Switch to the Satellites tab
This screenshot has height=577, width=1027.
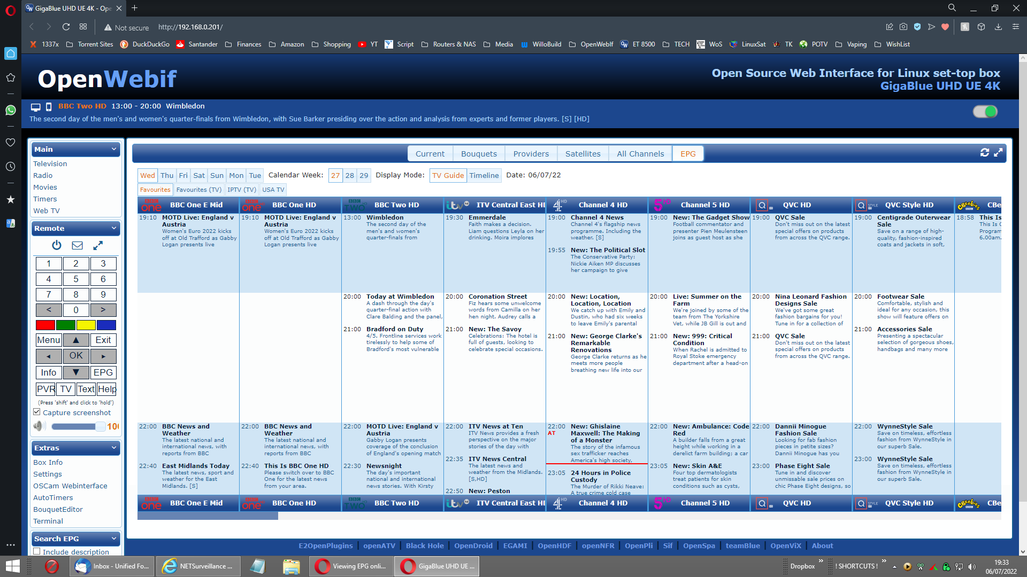(583, 154)
